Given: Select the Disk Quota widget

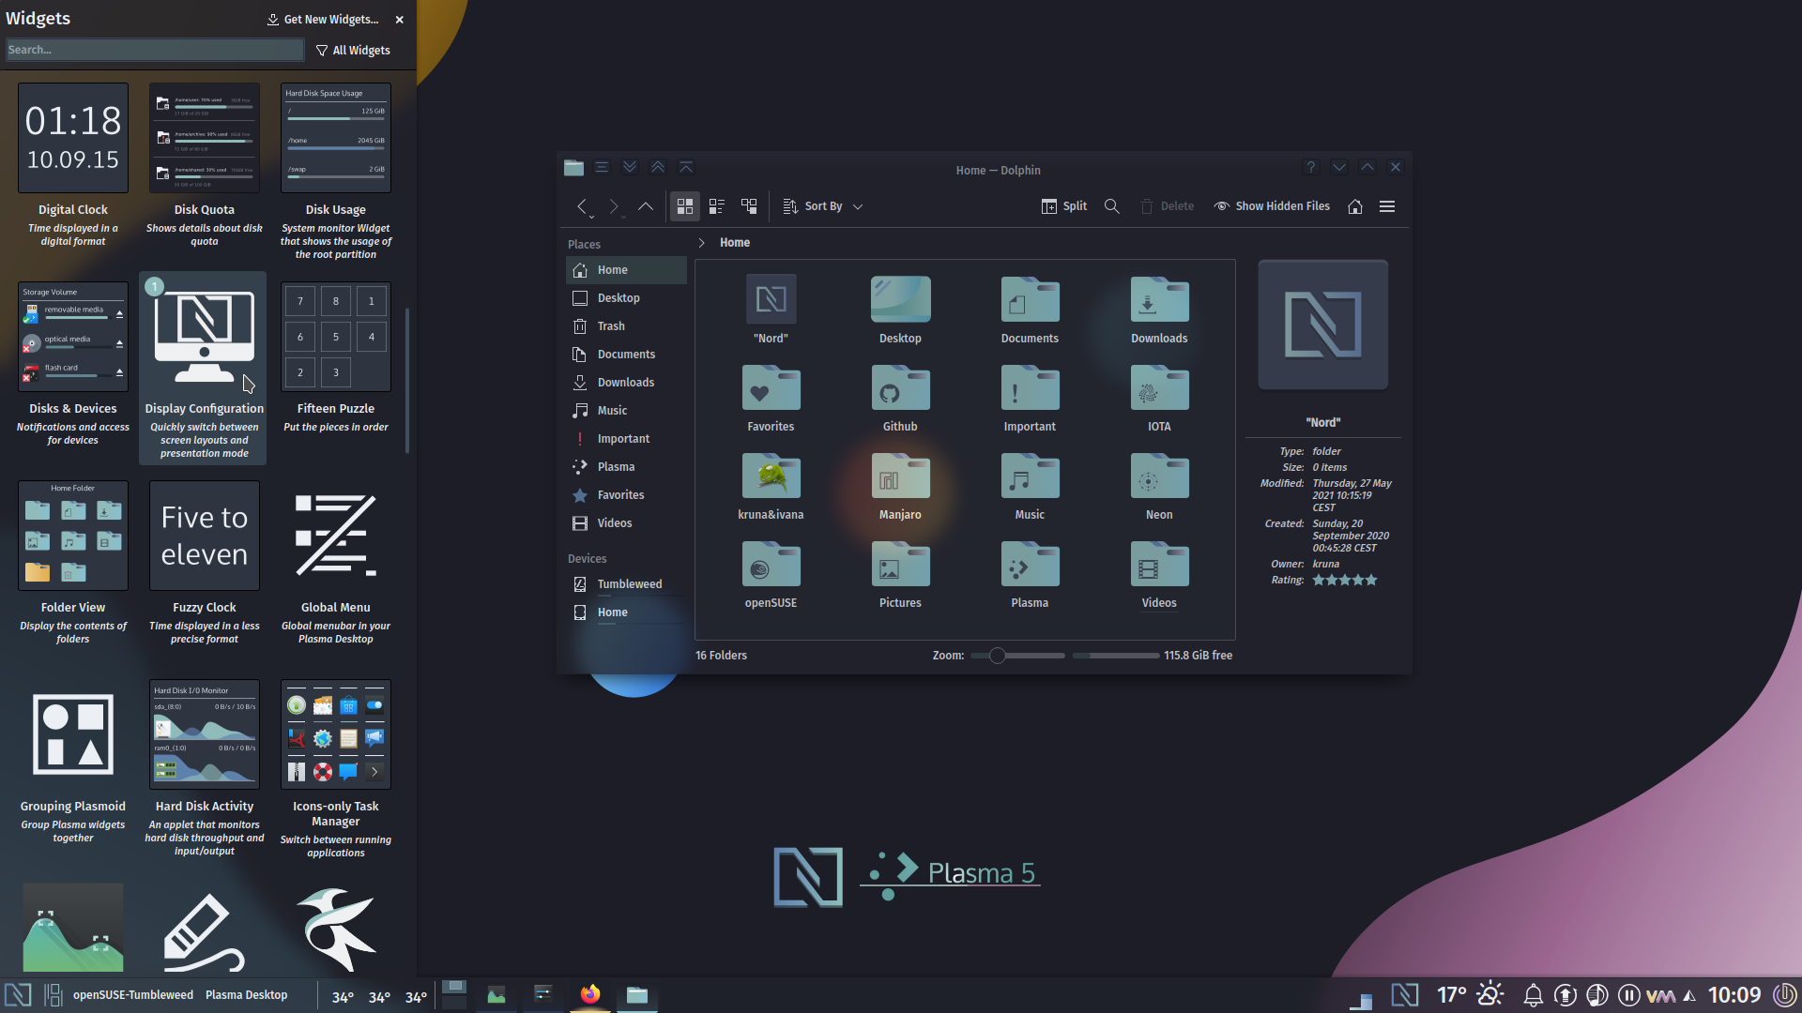Looking at the screenshot, I should coord(205,166).
